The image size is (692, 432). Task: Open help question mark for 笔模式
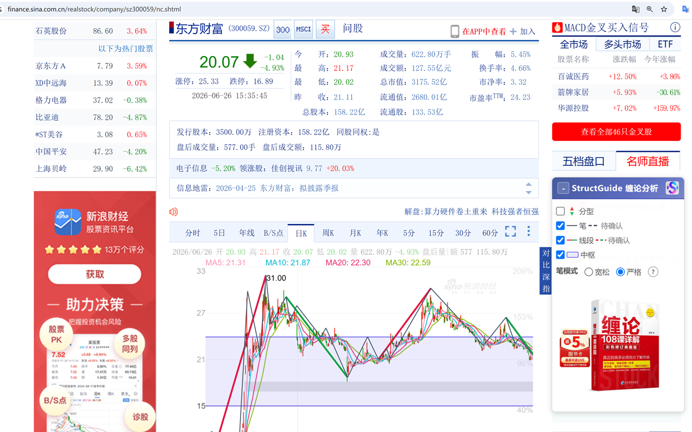point(653,272)
